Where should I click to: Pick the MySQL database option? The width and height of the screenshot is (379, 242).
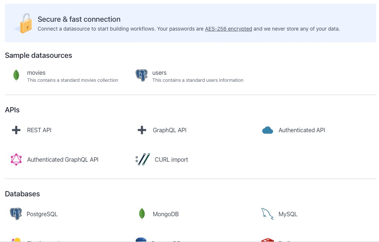pyautogui.click(x=288, y=214)
